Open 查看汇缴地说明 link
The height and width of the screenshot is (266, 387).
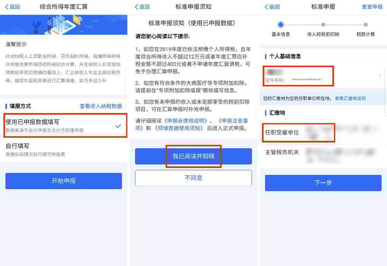pos(350,99)
